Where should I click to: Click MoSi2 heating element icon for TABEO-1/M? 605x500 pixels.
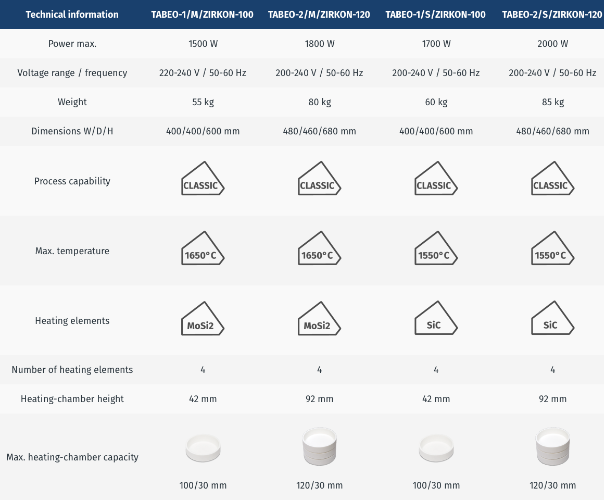pos(203,320)
